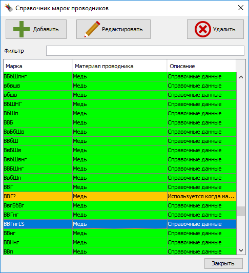
Task: Click Медь cell in ВБШНГ row
Action: [x=119, y=104]
